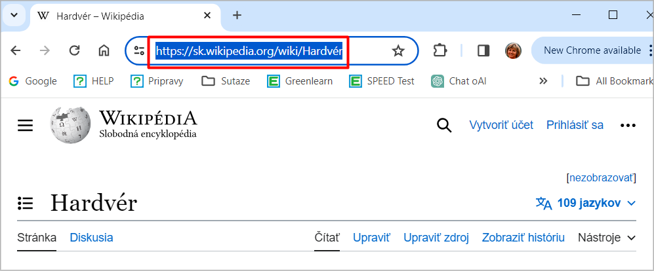View site information icon in address bar
The image size is (654, 271).
139,51
